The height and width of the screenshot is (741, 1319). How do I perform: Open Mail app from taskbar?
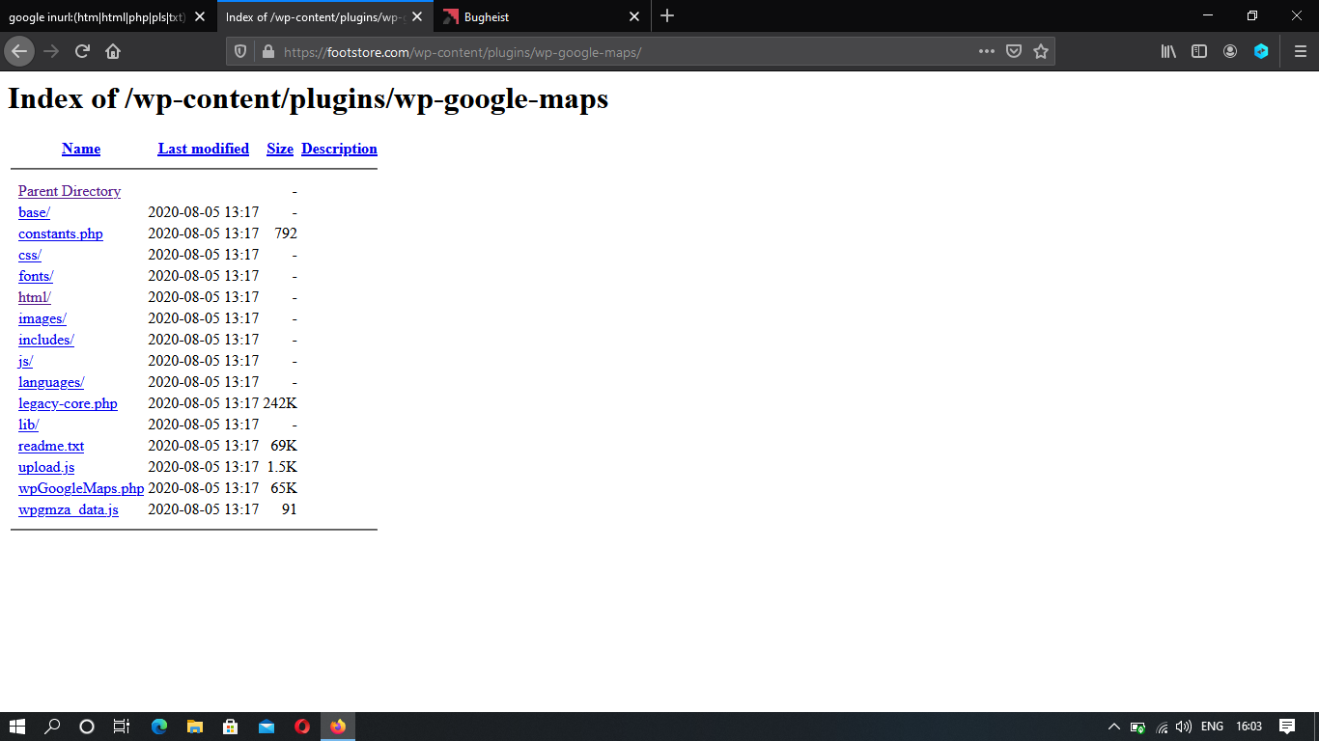point(267,727)
